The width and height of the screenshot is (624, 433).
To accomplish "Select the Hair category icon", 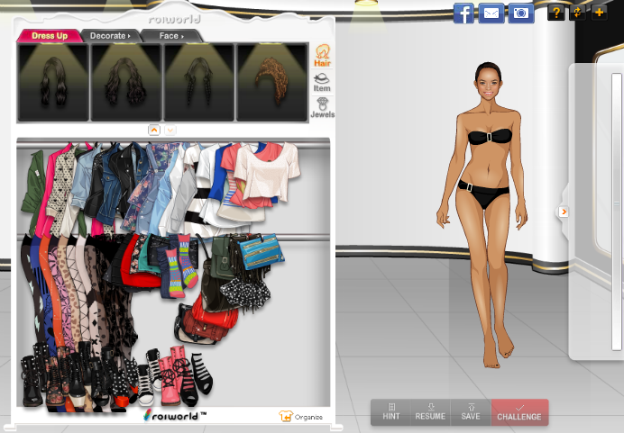I will pos(322,56).
